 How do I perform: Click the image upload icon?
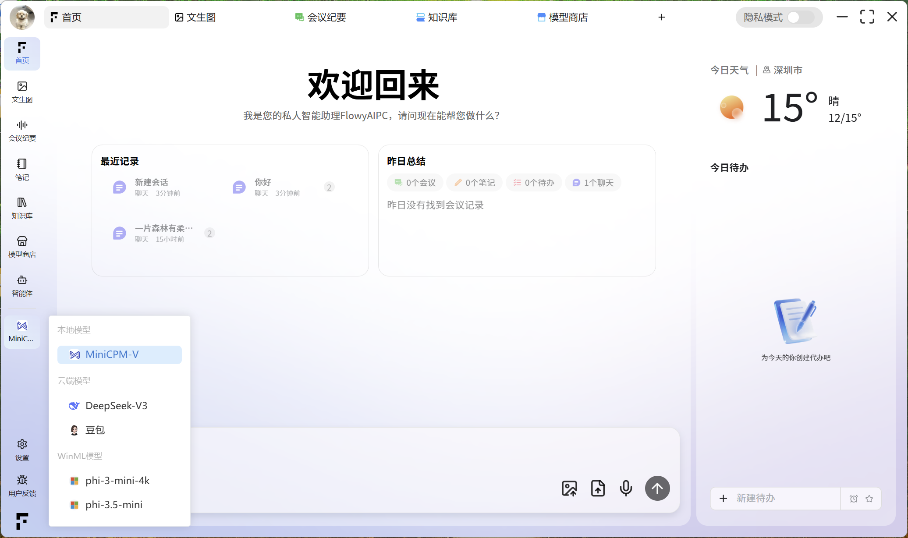tap(569, 488)
